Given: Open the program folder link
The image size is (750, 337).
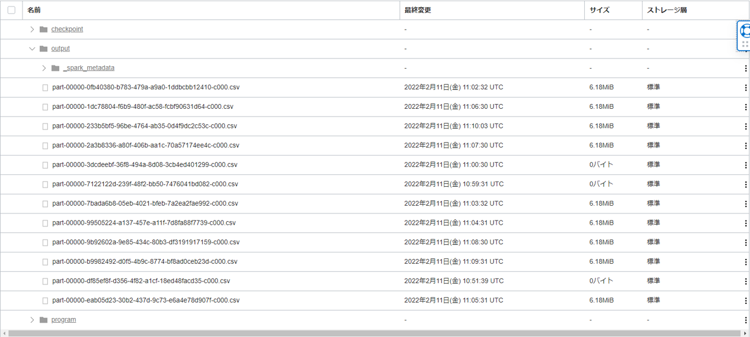Looking at the screenshot, I should (63, 320).
